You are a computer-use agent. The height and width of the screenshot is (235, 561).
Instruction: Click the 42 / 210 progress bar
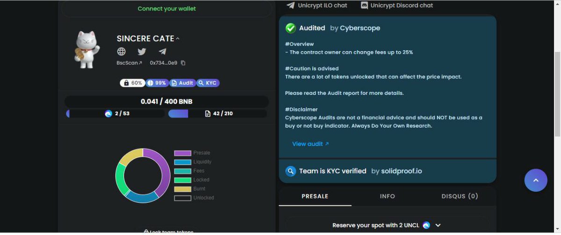pos(217,114)
